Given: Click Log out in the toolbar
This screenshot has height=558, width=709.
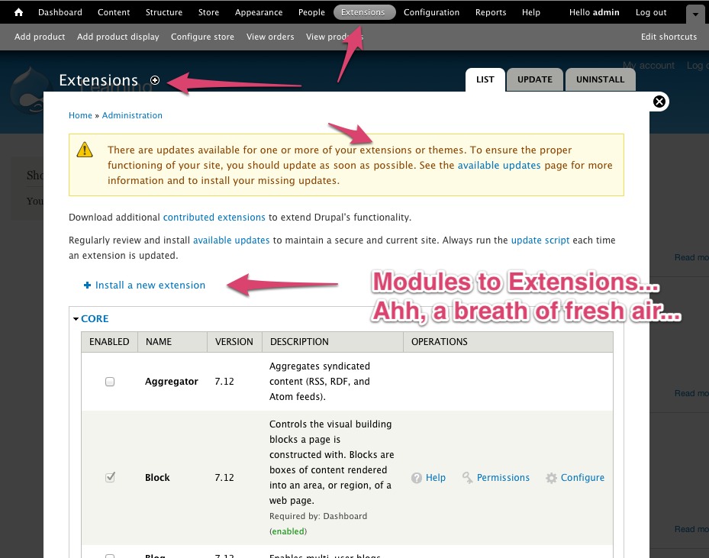Looking at the screenshot, I should [x=651, y=12].
